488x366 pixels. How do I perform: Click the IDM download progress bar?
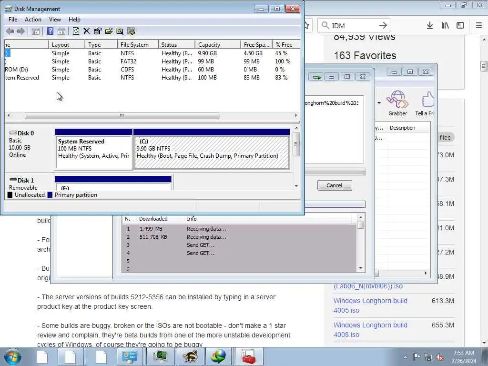pos(335,172)
